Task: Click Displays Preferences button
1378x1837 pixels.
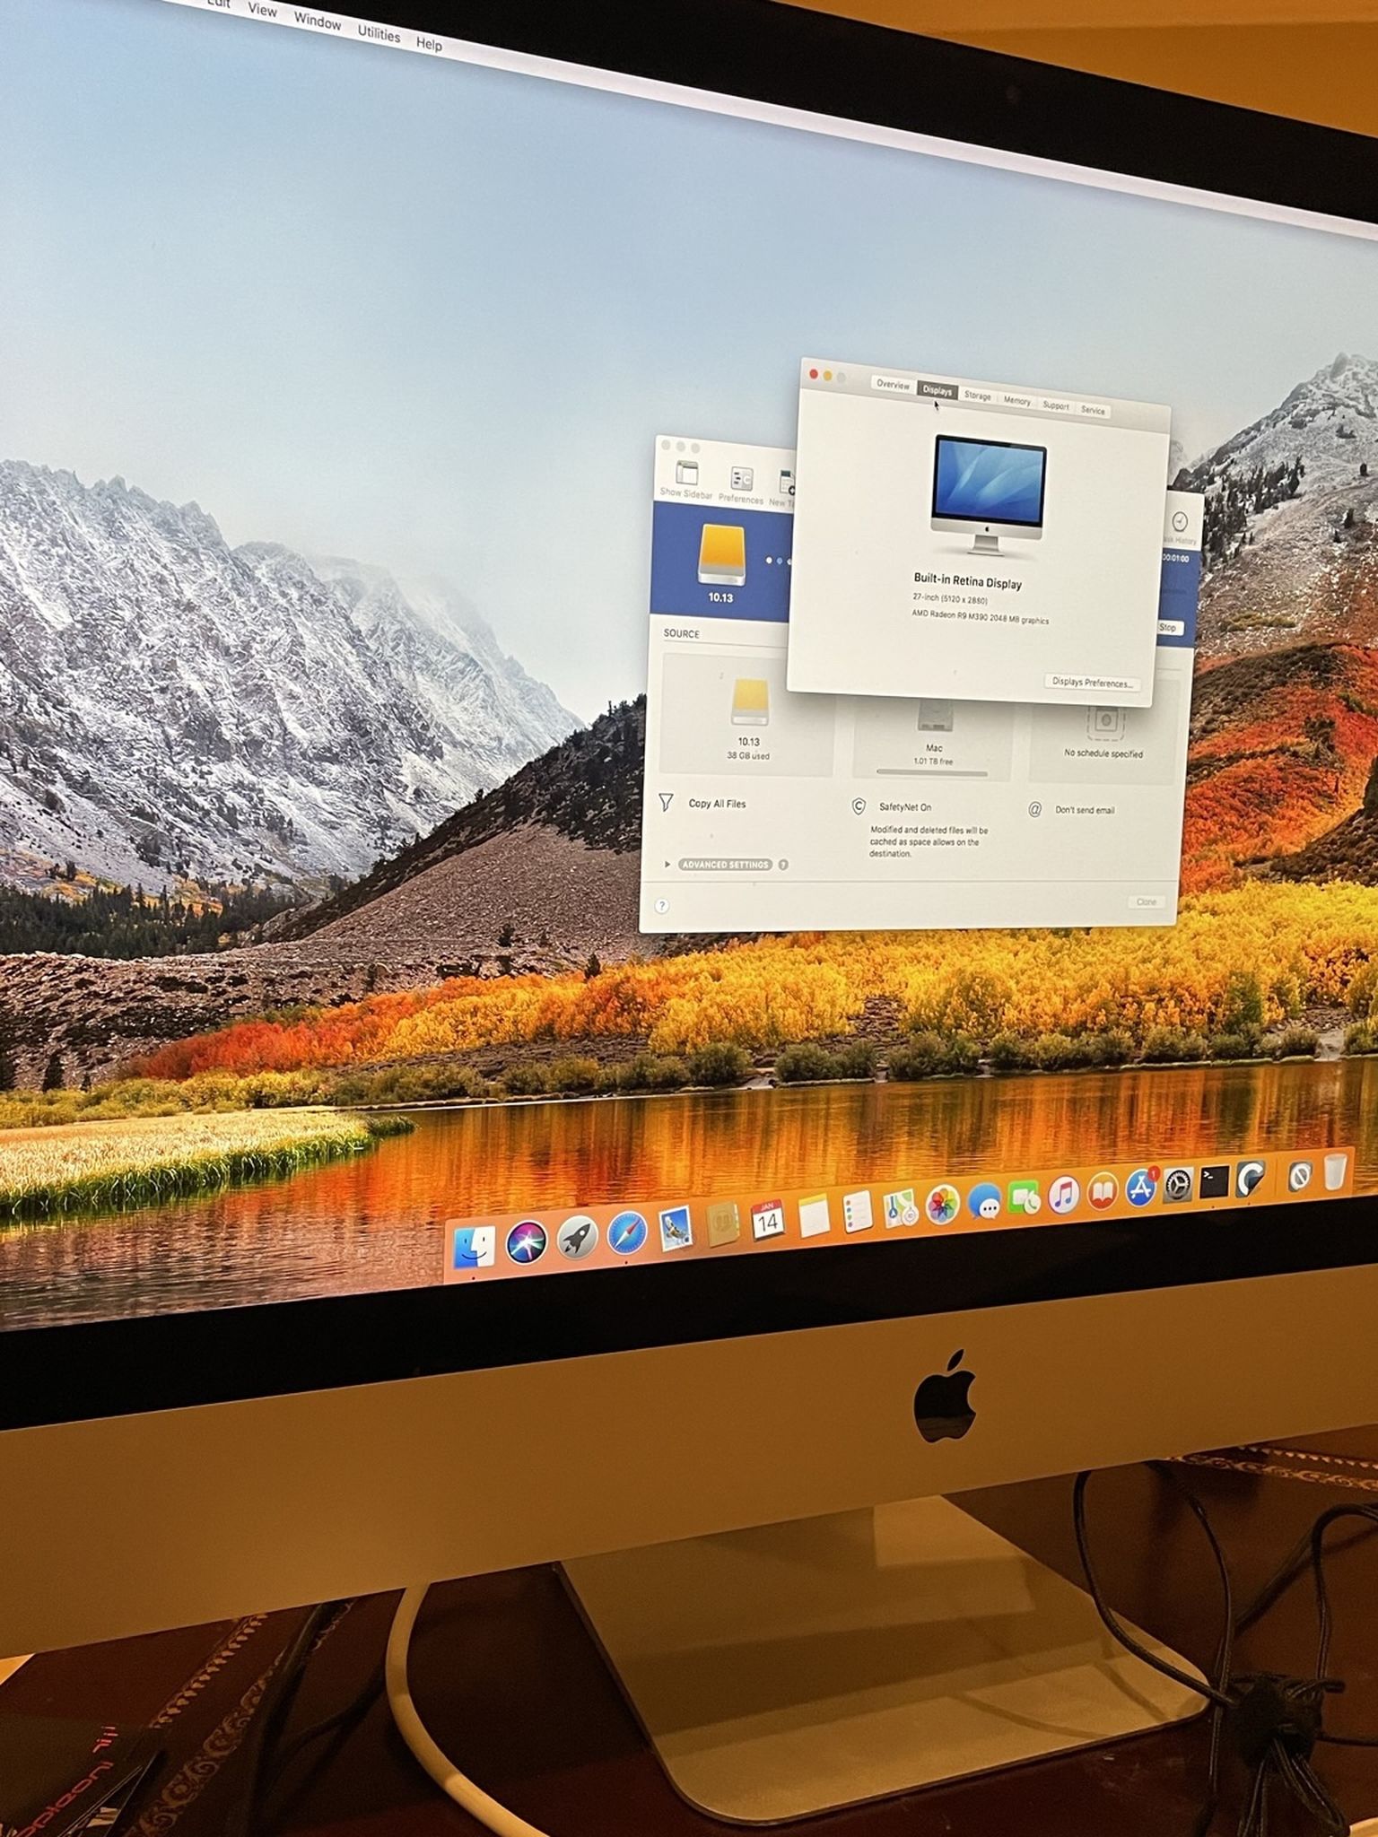Action: tap(1092, 683)
